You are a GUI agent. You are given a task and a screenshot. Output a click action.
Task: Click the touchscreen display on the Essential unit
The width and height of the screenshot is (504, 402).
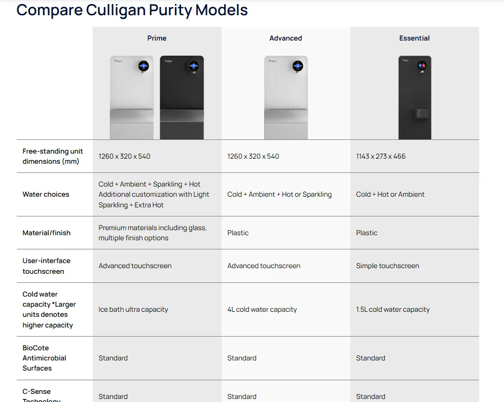(x=421, y=65)
